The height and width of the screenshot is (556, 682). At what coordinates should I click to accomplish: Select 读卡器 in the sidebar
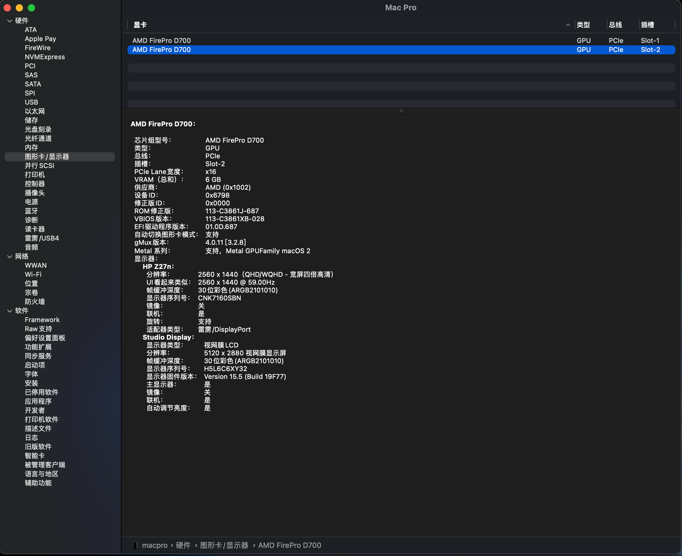coord(34,229)
